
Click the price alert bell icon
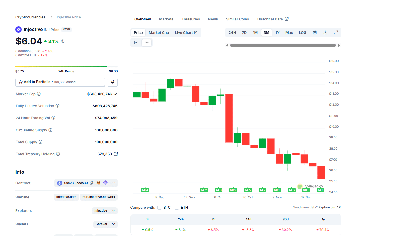112,82
